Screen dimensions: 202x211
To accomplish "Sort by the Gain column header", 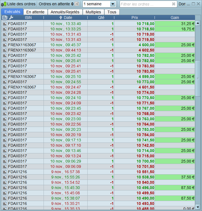I will click(175, 18).
